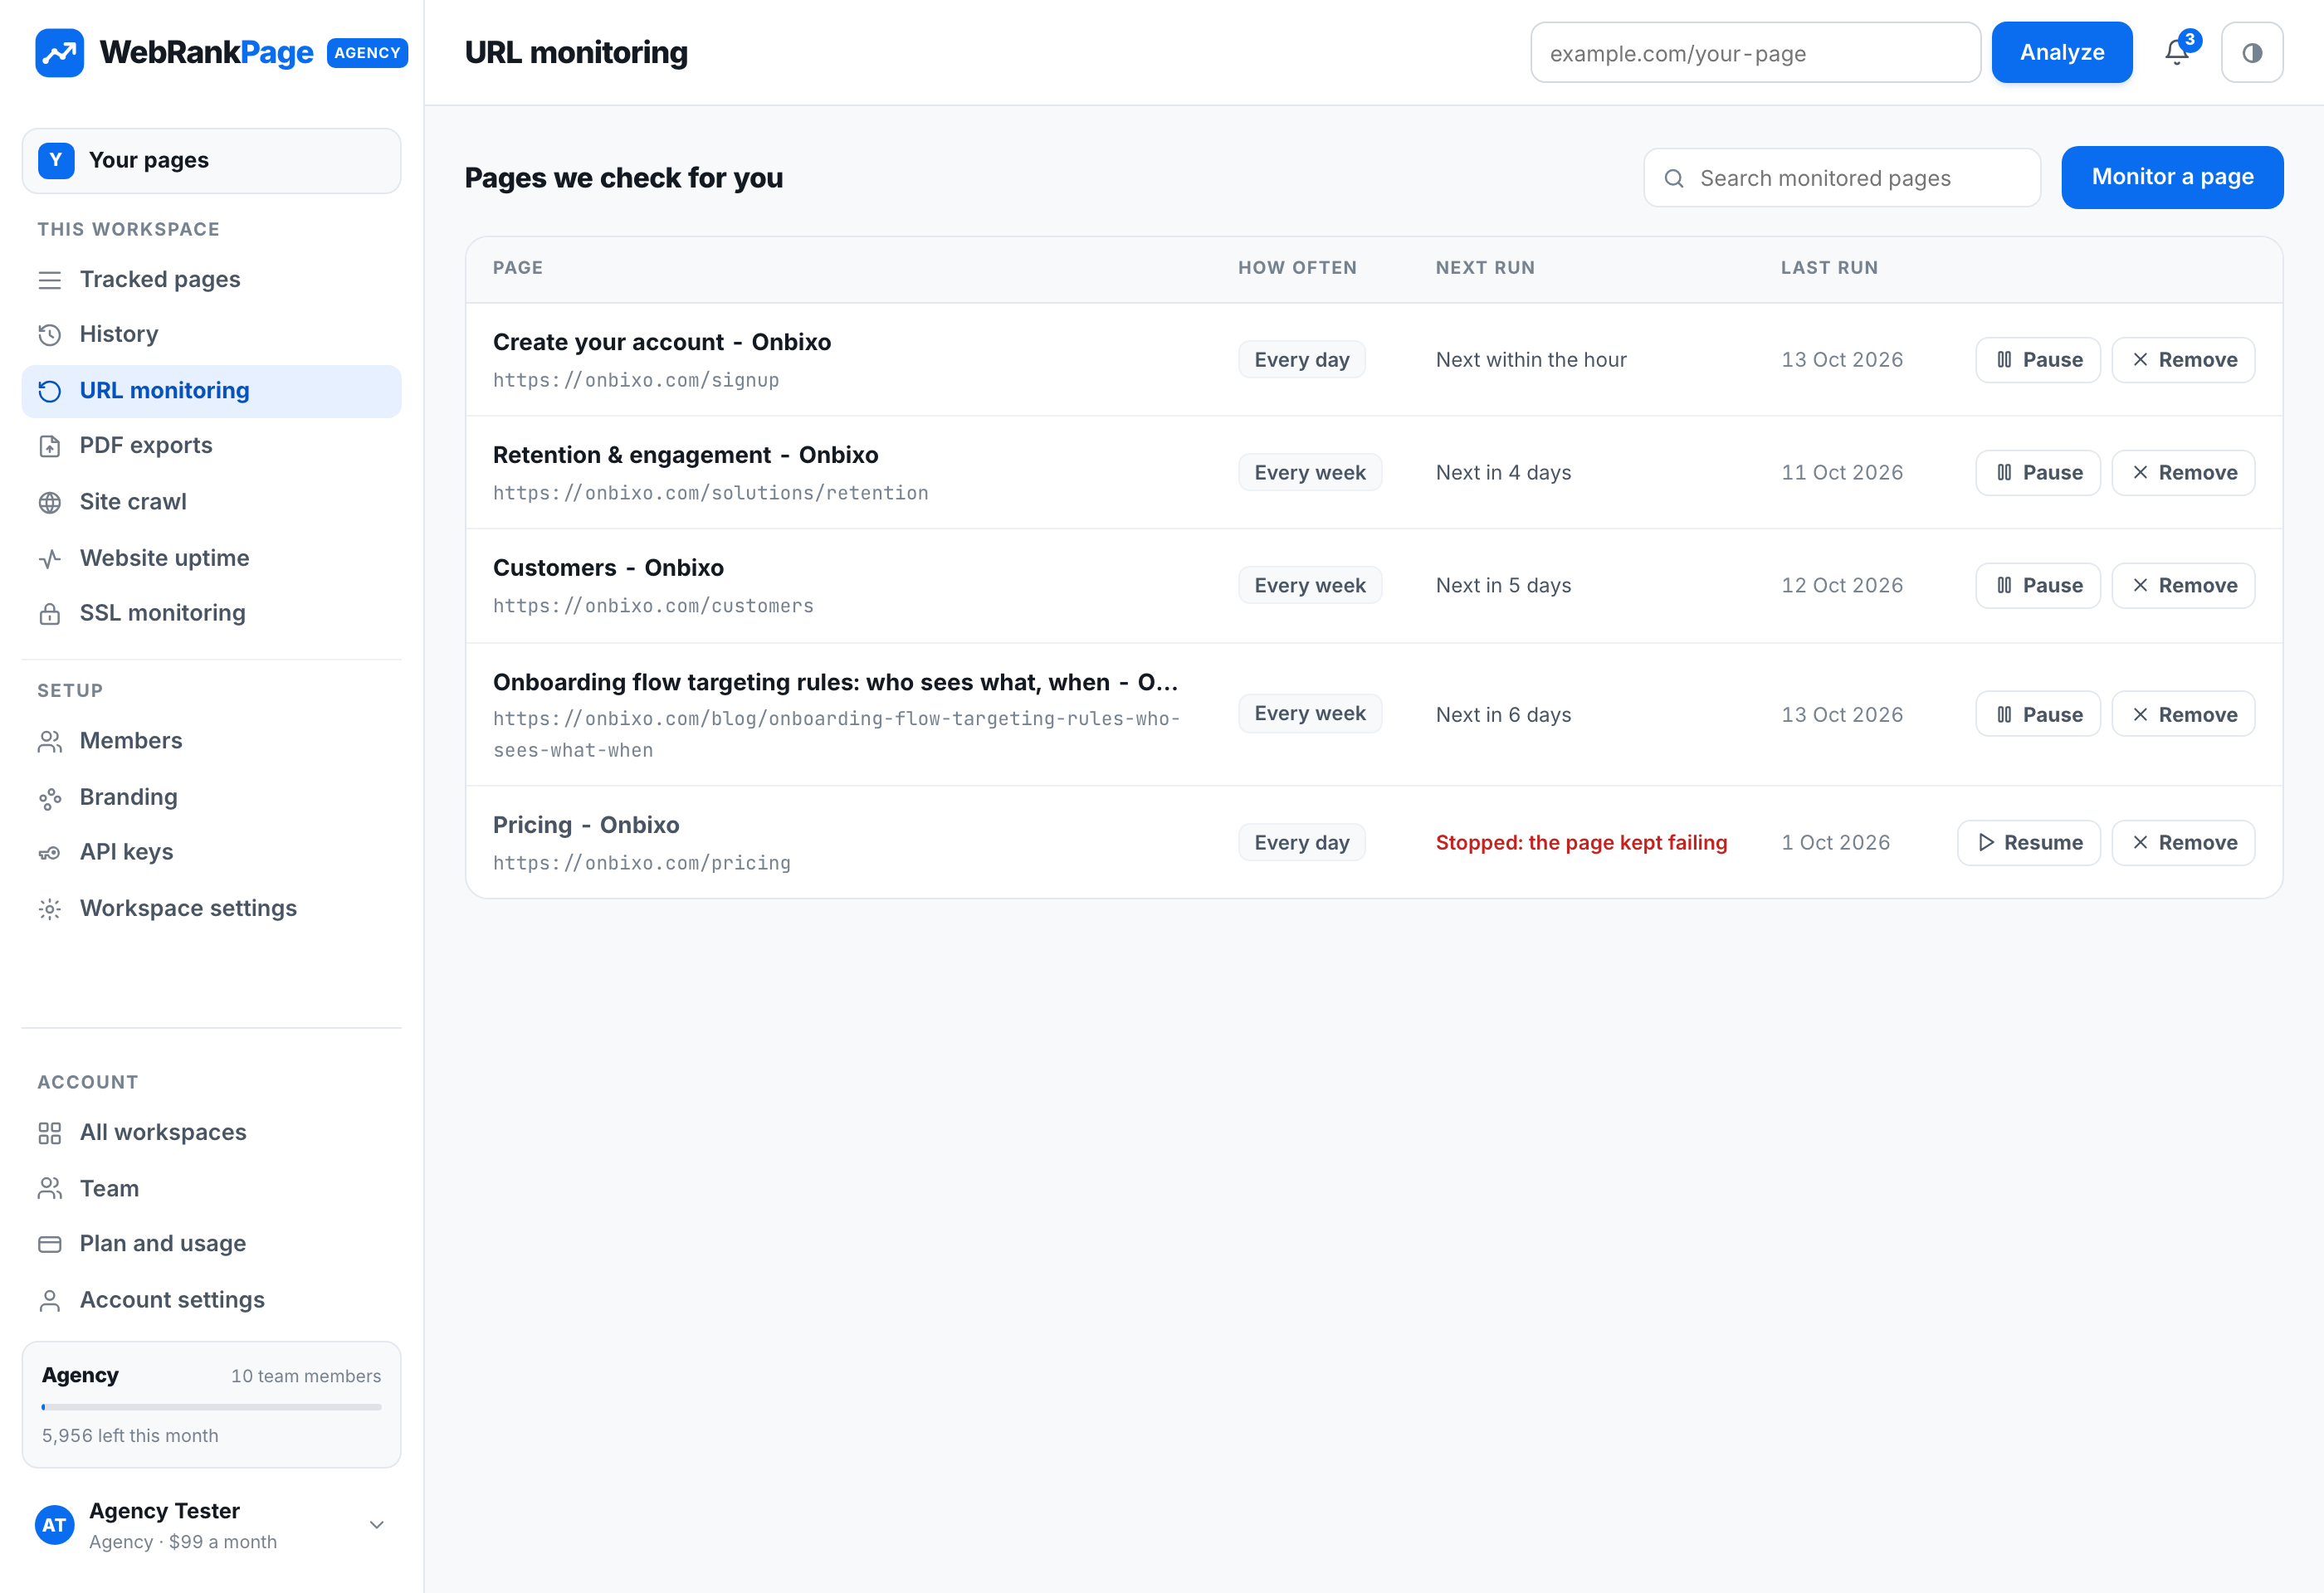This screenshot has width=2324, height=1593.
Task: Open Members settings page
Action: point(211,741)
